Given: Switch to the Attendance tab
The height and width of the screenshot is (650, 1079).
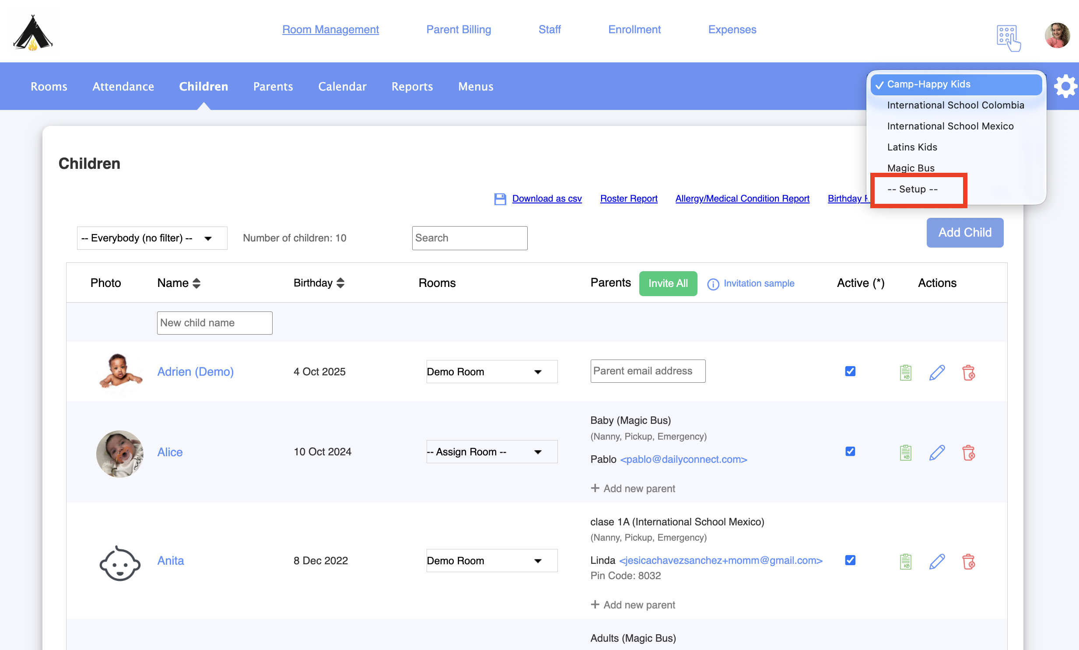Looking at the screenshot, I should [x=123, y=86].
